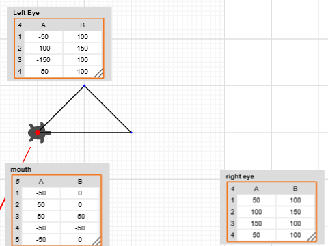Click Left Eye row 3 cell B value 100
This screenshot has width=328, height=246.
pos(83,60)
